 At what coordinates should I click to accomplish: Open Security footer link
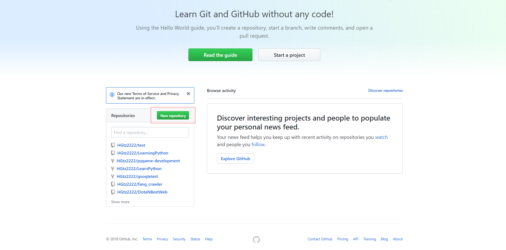tap(179, 239)
